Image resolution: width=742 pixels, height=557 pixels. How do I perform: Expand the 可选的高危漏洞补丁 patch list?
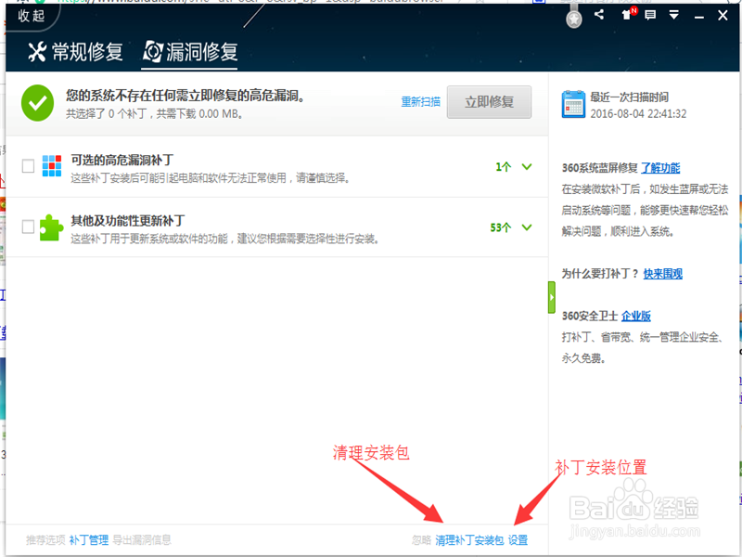[x=527, y=164]
